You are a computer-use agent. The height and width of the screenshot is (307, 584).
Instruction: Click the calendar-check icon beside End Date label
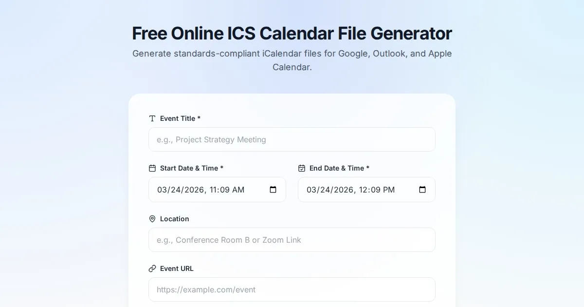point(302,168)
